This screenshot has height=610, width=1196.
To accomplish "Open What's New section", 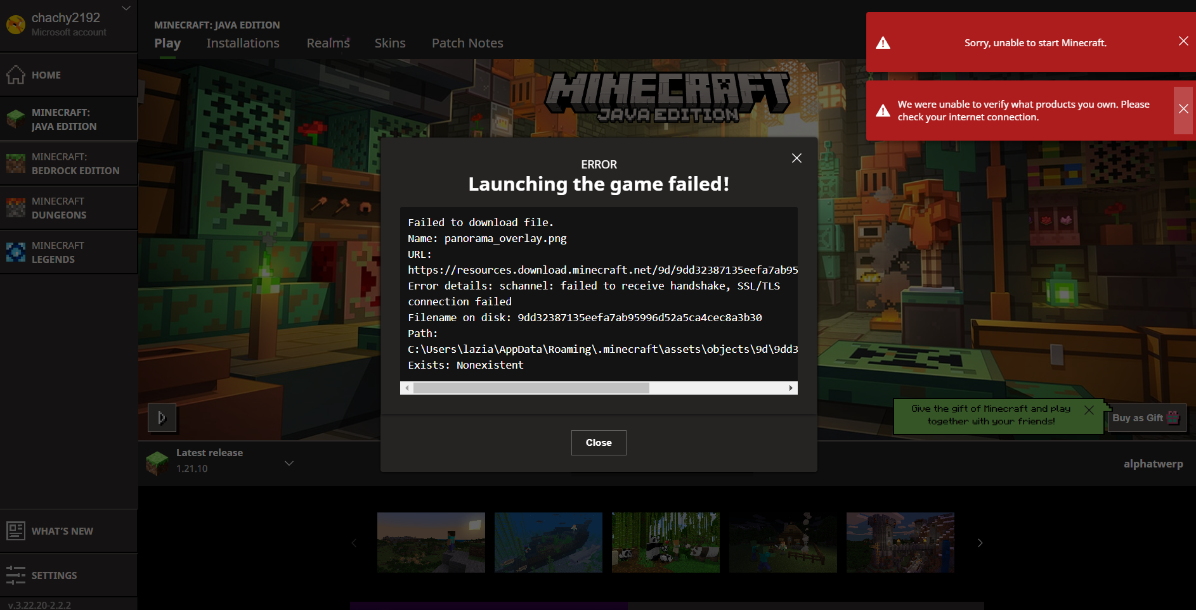I will (68, 531).
